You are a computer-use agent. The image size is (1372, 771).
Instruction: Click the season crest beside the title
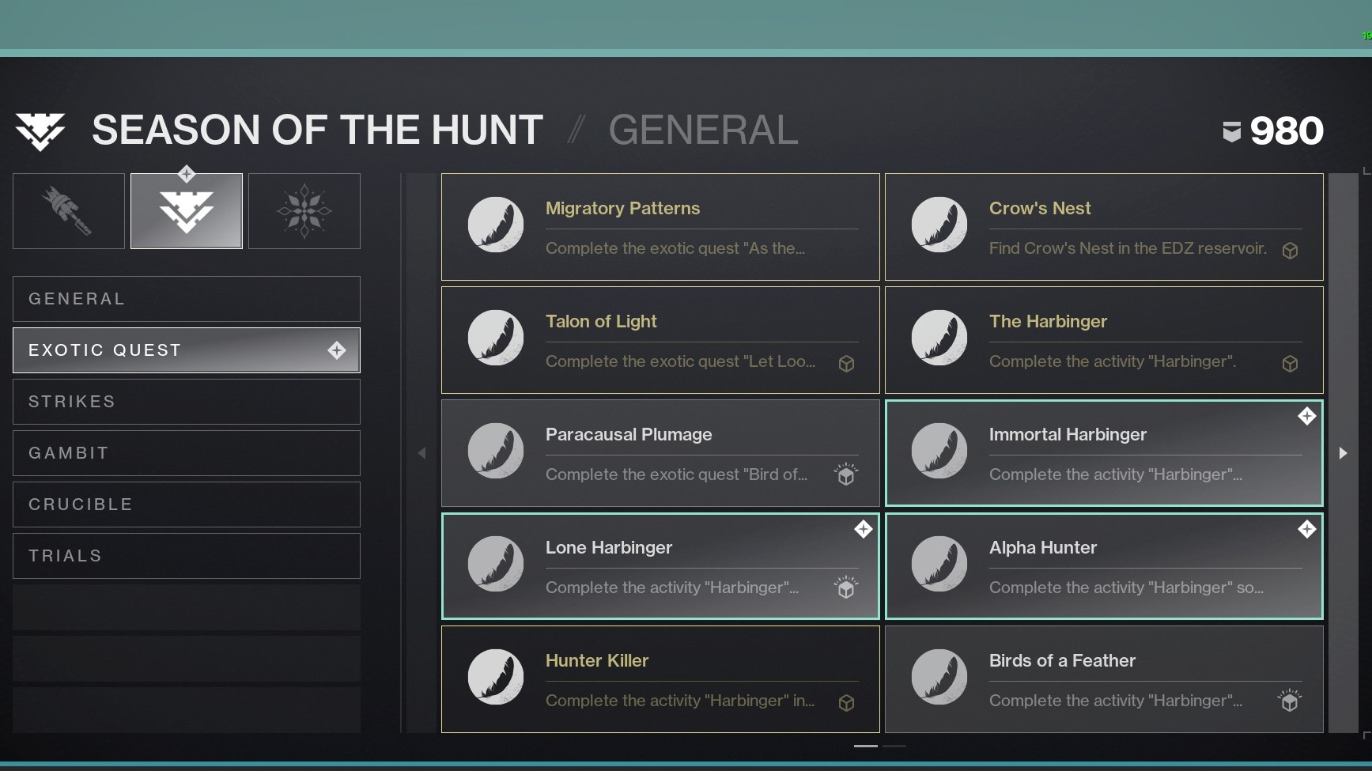40,131
